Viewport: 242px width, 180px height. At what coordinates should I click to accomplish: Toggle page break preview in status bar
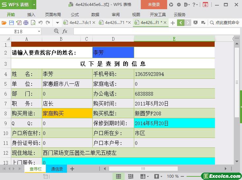[131, 176]
